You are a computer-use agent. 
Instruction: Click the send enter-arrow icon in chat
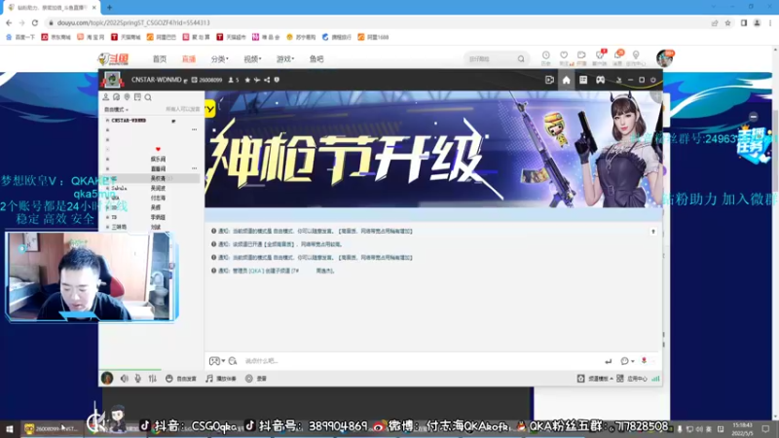point(608,361)
